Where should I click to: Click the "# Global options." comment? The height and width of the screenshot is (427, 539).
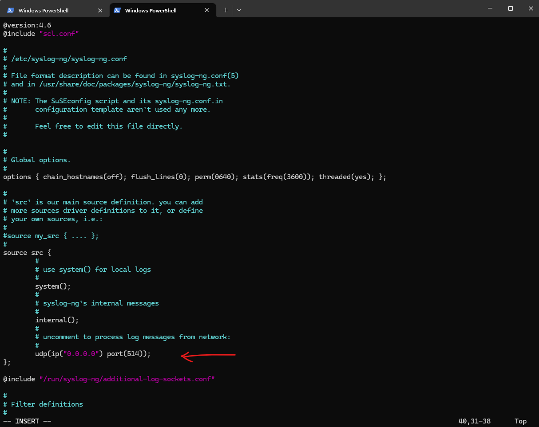[37, 160]
